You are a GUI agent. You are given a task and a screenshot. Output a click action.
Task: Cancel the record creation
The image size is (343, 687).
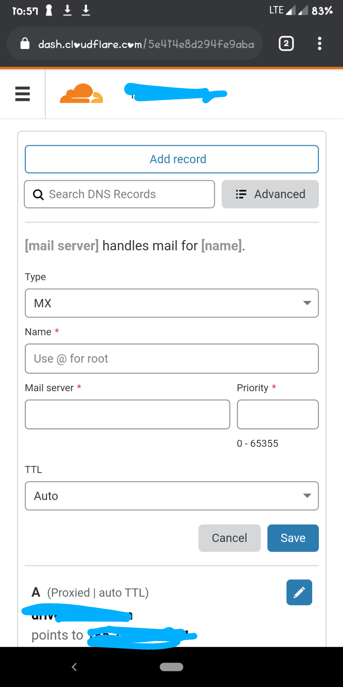coord(229,538)
